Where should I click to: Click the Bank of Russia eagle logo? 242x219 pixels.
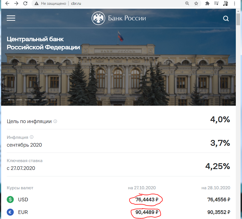[98, 18]
